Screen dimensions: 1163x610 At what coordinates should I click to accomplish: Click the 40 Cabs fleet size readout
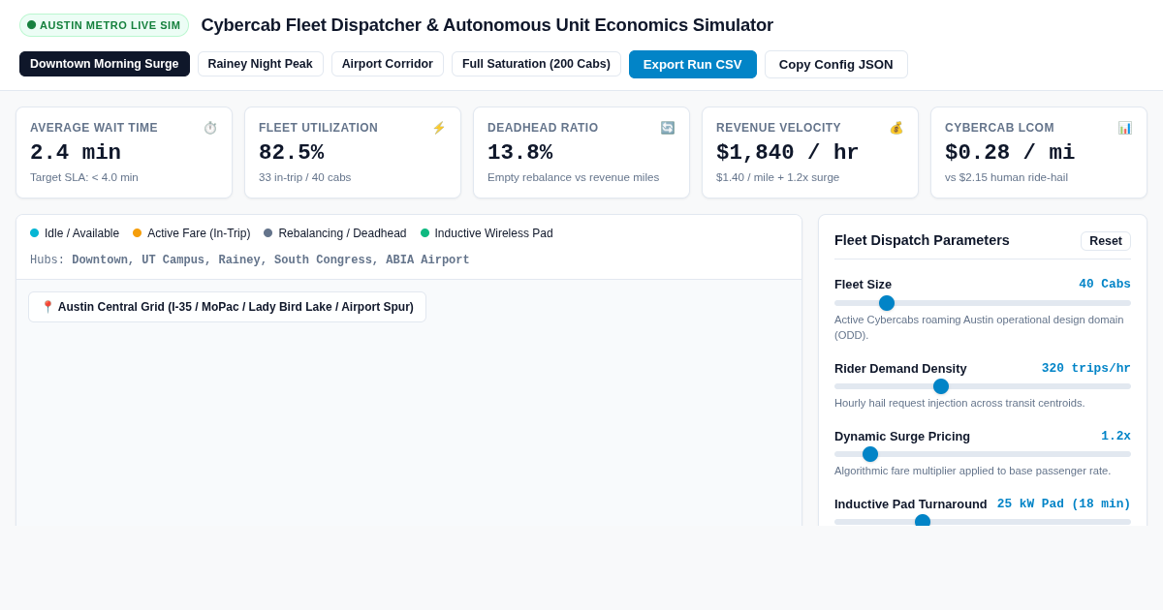pyautogui.click(x=1105, y=284)
